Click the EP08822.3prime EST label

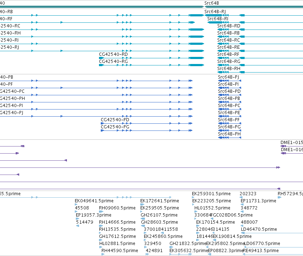pos(226,251)
